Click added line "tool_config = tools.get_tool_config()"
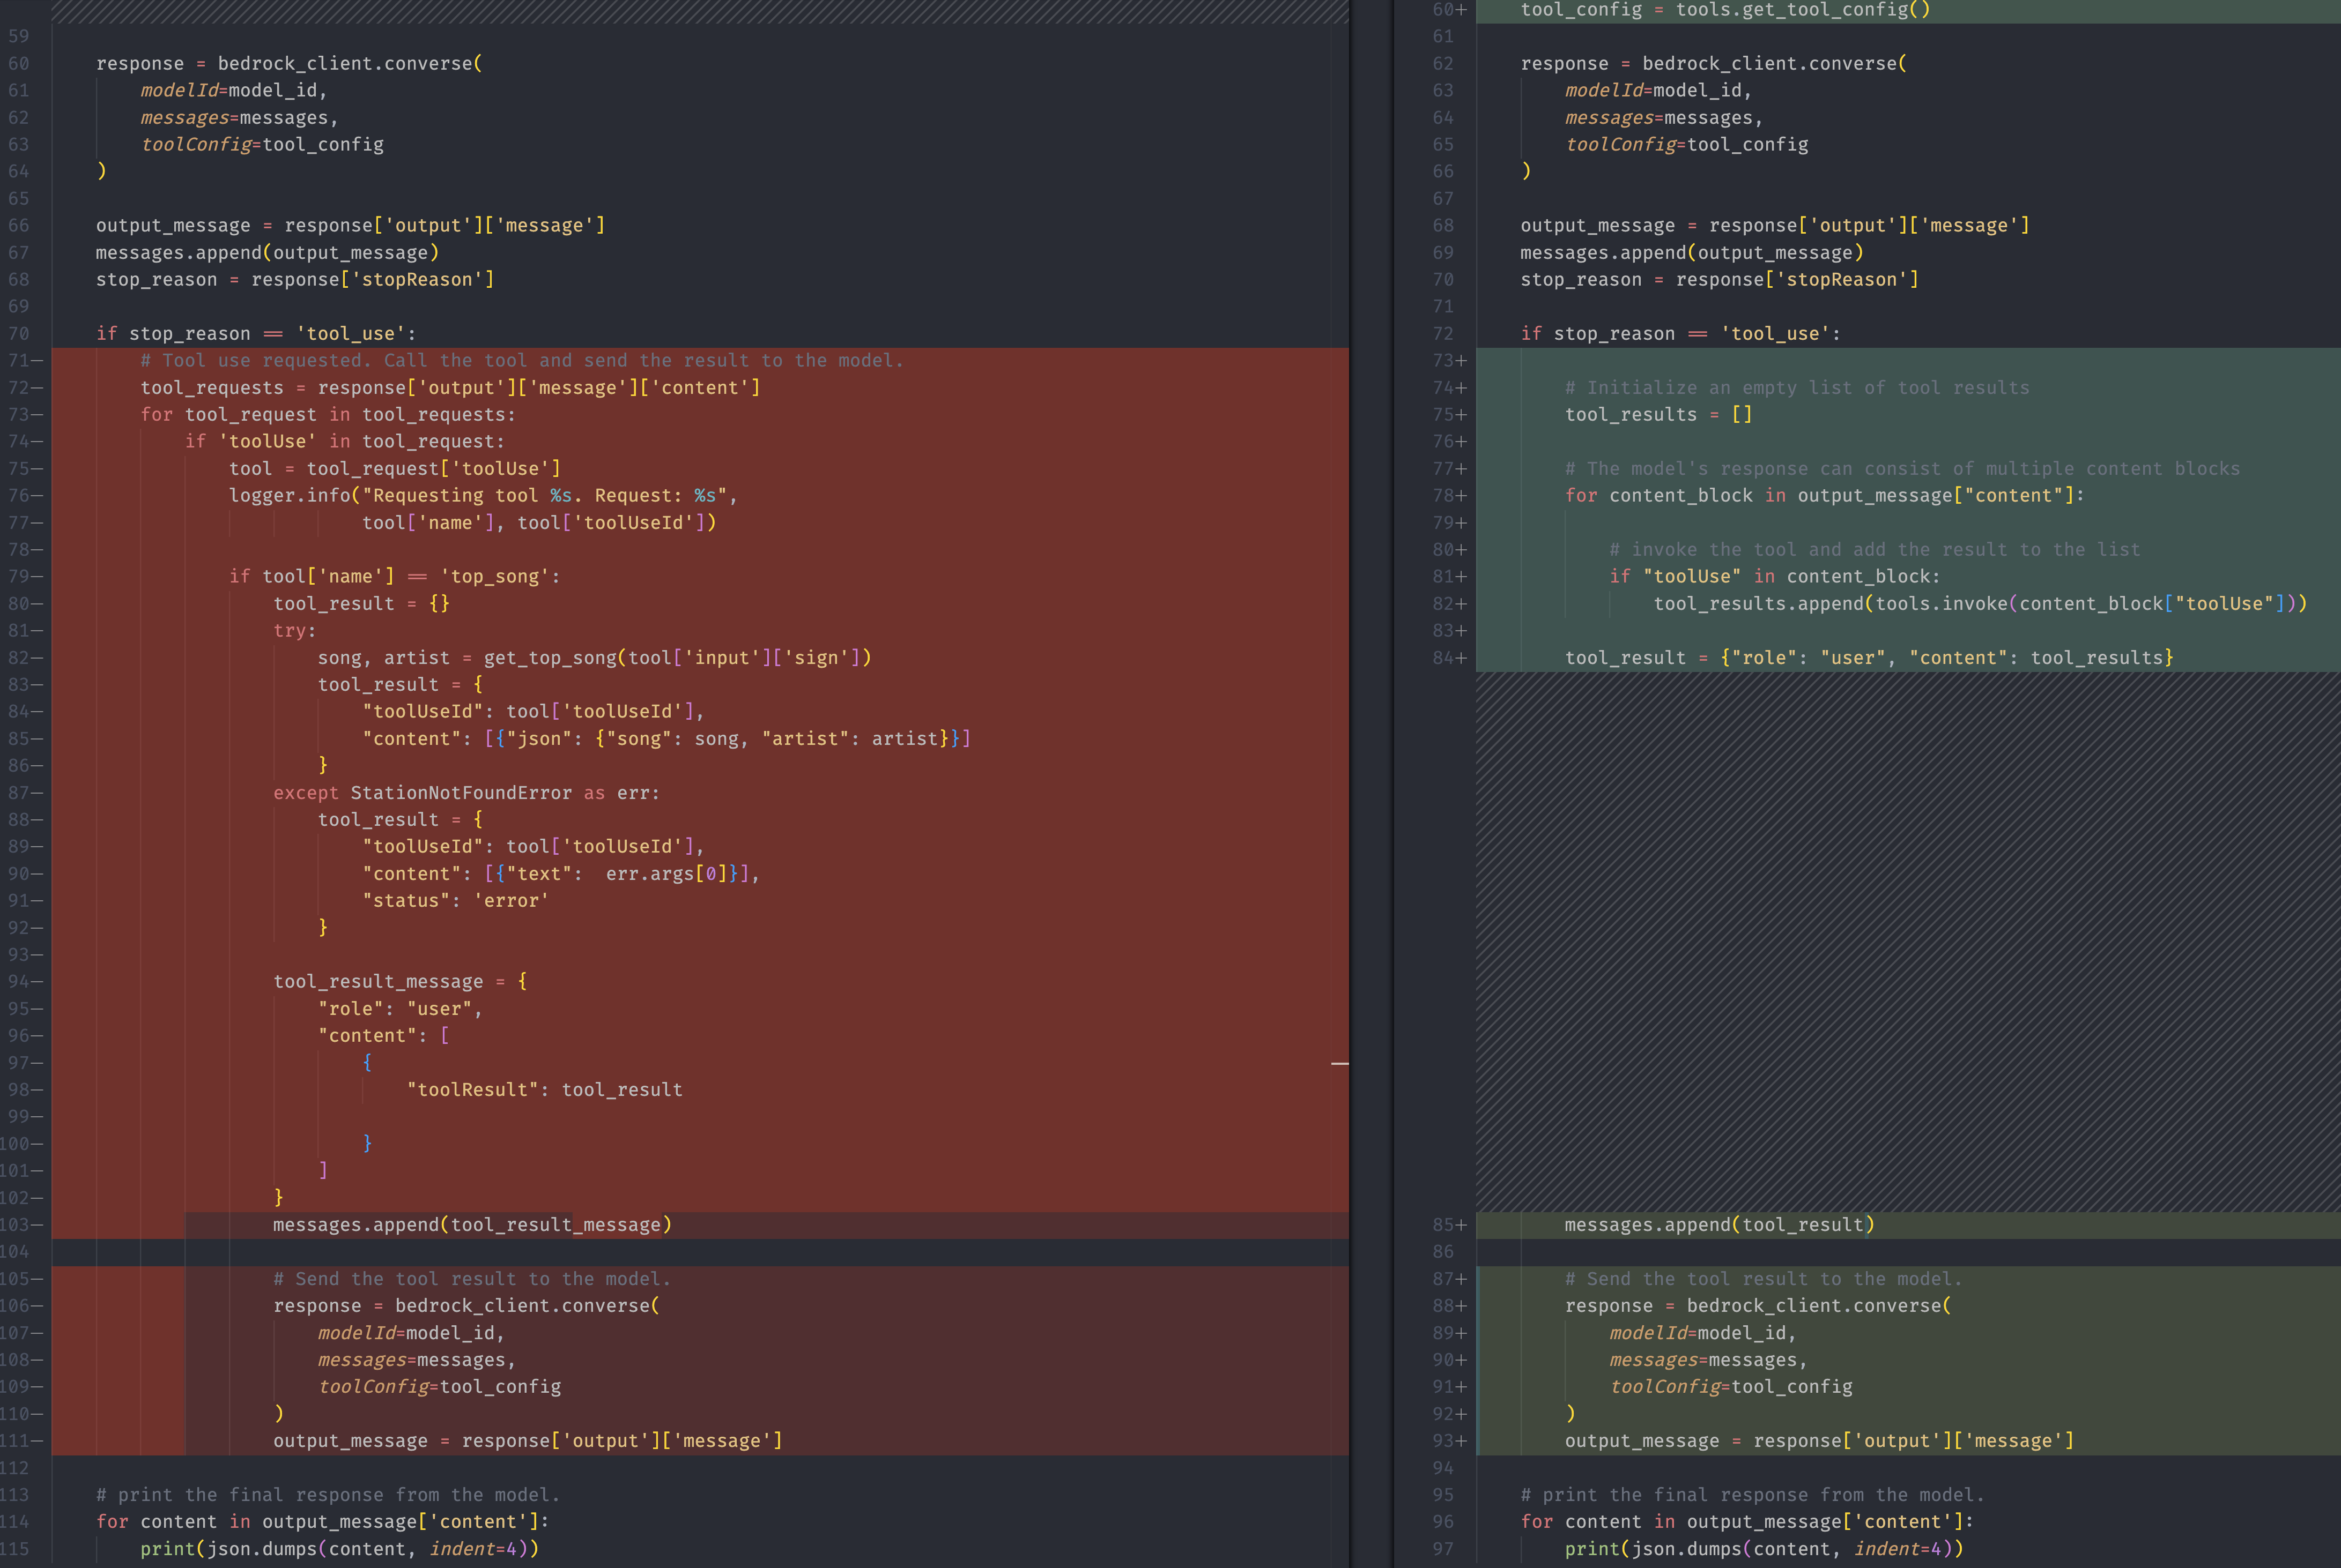2341x1568 pixels. point(1726,10)
